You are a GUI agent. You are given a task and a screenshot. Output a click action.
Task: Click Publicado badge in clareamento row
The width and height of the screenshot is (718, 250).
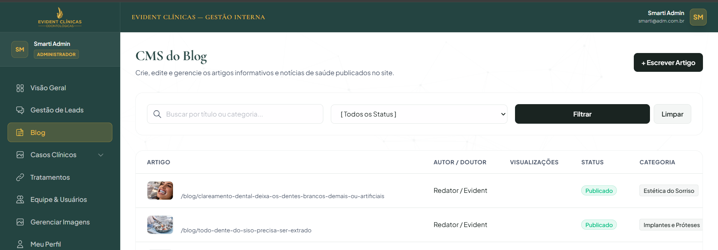(599, 191)
